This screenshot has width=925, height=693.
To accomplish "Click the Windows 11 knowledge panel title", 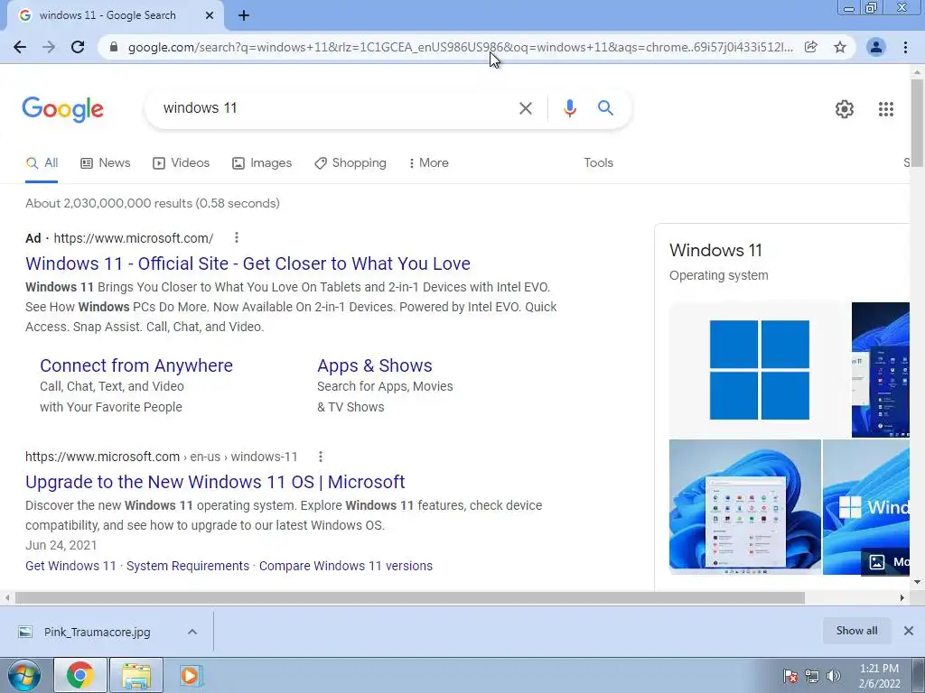I will pos(715,250).
